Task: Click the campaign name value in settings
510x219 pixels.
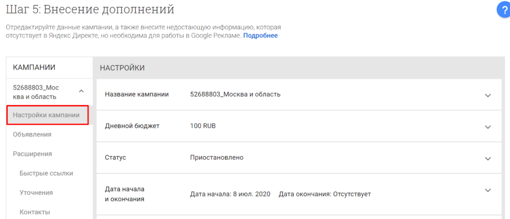Action: 235,95
